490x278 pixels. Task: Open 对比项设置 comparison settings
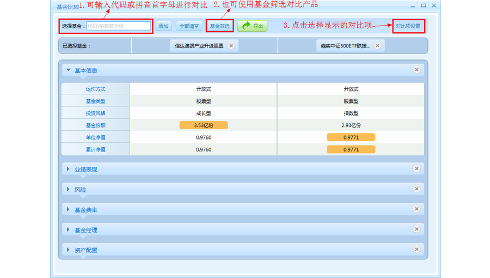(408, 26)
